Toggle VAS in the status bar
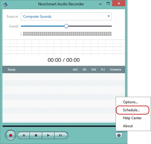The width and height of the screenshot is (151, 144). click(93, 70)
